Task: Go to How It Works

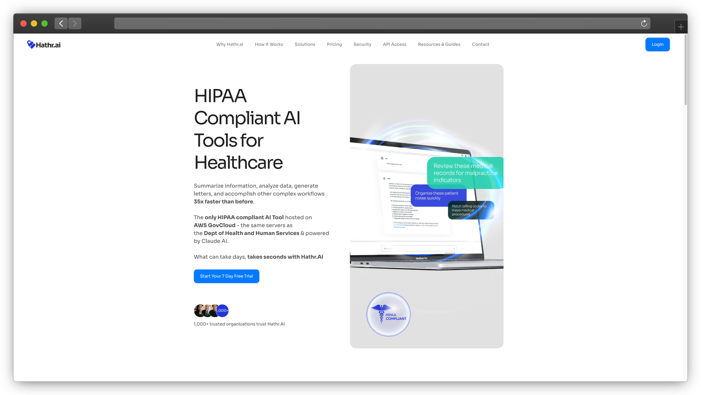Action: coord(269,44)
